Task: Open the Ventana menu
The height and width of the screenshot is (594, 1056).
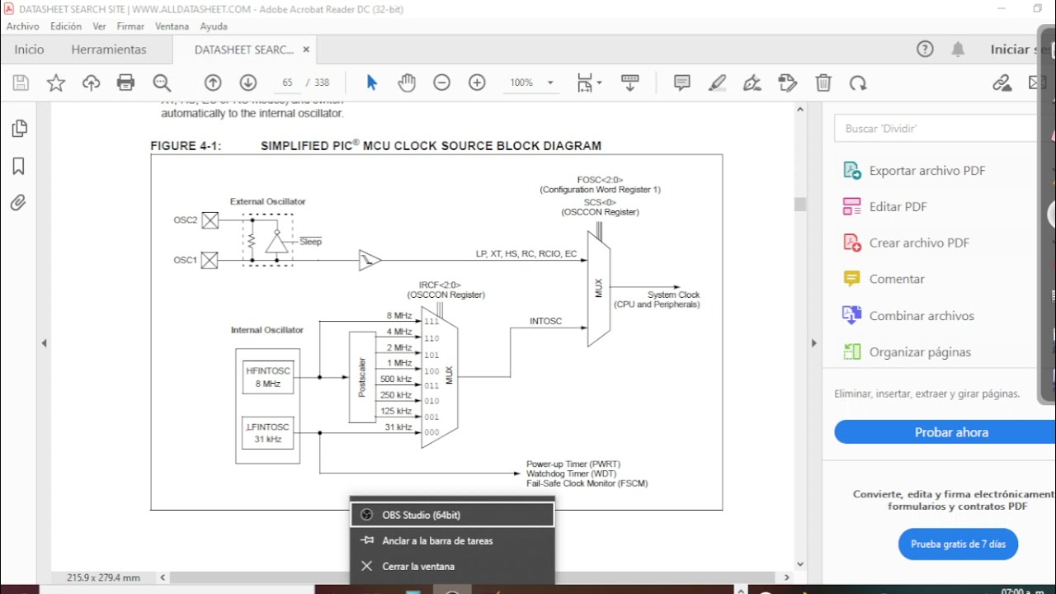Action: pos(172,26)
